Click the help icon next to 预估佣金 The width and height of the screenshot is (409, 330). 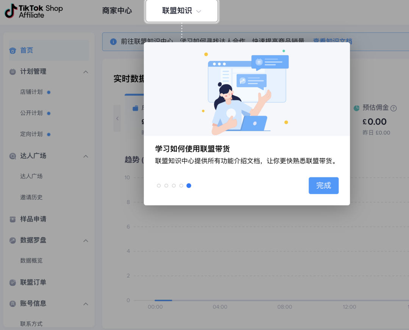[x=393, y=108]
